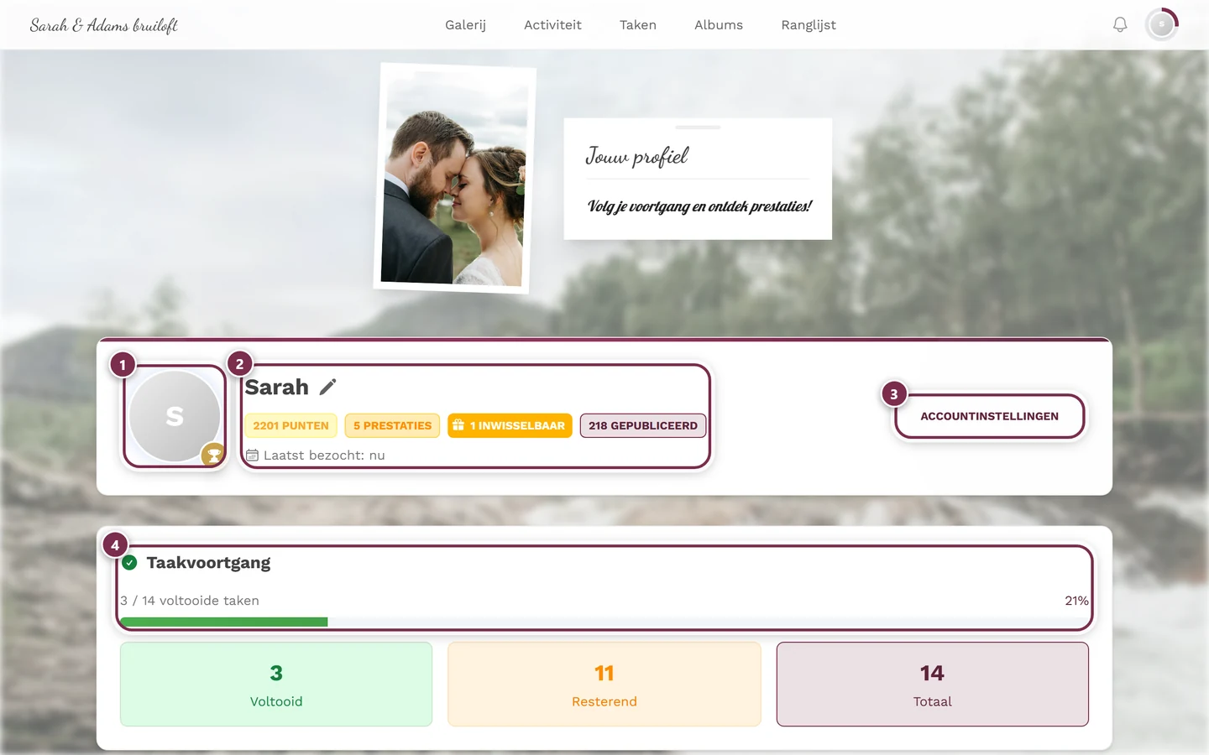This screenshot has width=1209, height=755.
Task: Click the Sarah & Adams bruiloft logo
Action: 104,25
